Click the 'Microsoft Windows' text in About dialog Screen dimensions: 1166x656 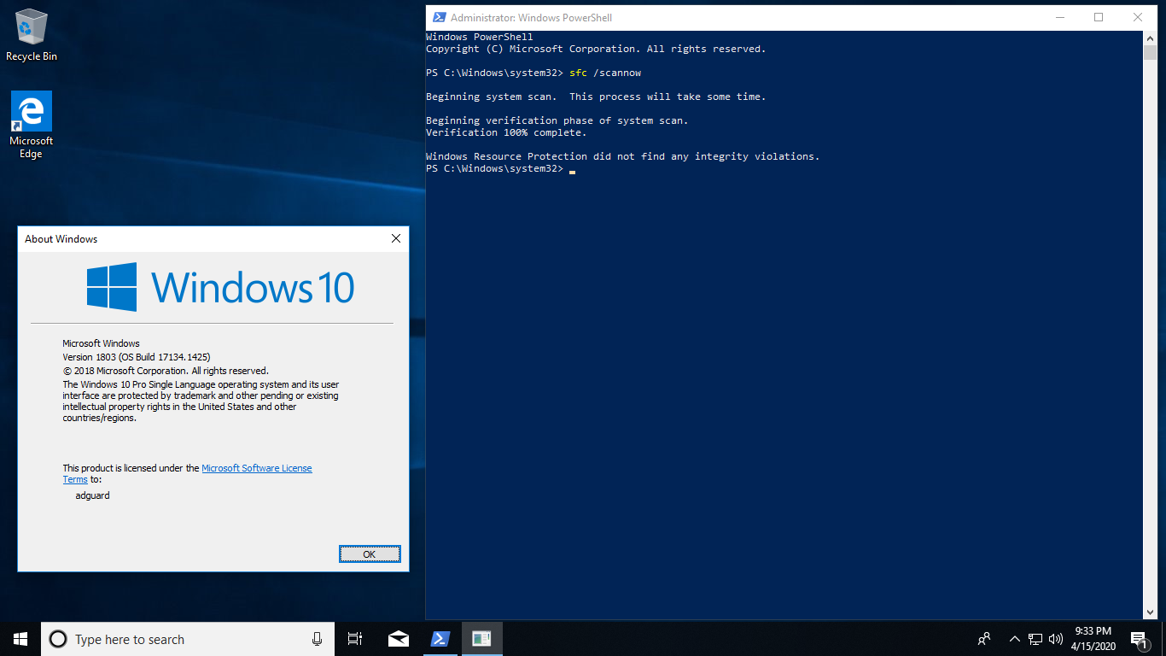102,343
